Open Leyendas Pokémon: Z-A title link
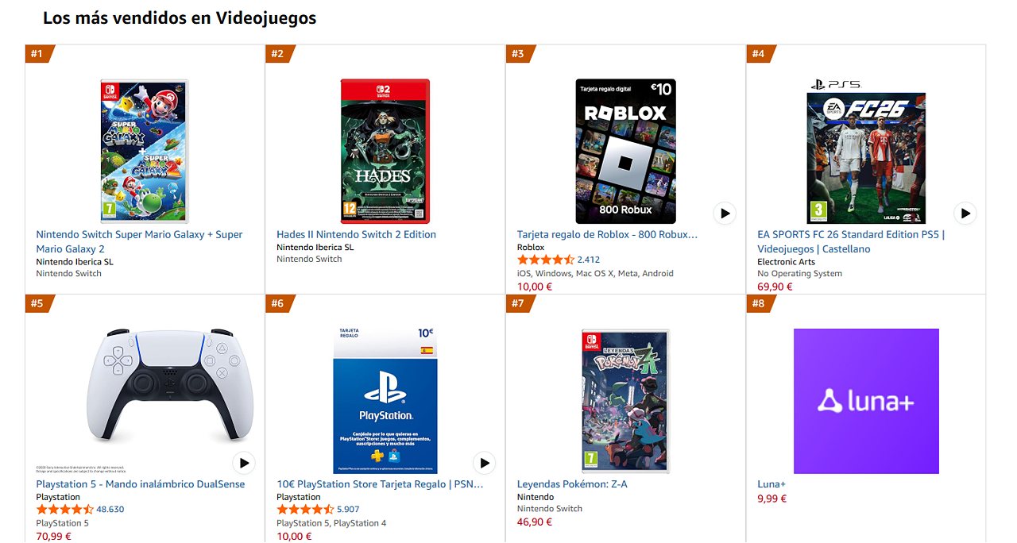 click(572, 484)
